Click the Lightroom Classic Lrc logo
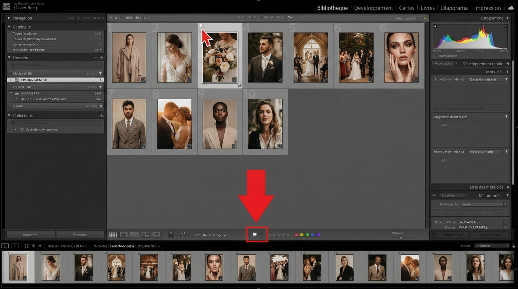Screen dimensions: 518x289 (6, 6)
